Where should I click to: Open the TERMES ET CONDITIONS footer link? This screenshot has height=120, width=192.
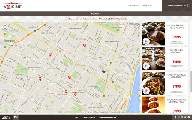[x=107, y=117]
